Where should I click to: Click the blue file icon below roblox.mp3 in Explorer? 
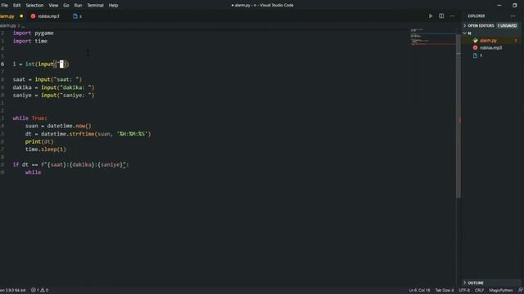(475, 56)
